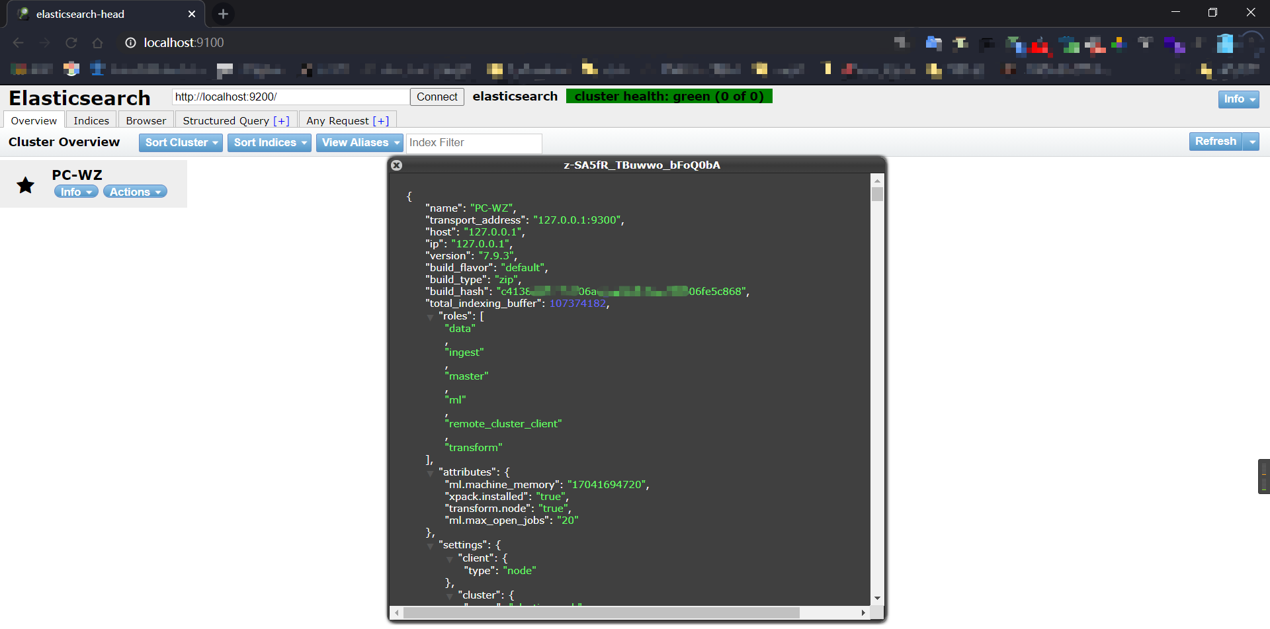Click the "build_flavor": "default" line
1270x629 pixels.
click(486, 268)
